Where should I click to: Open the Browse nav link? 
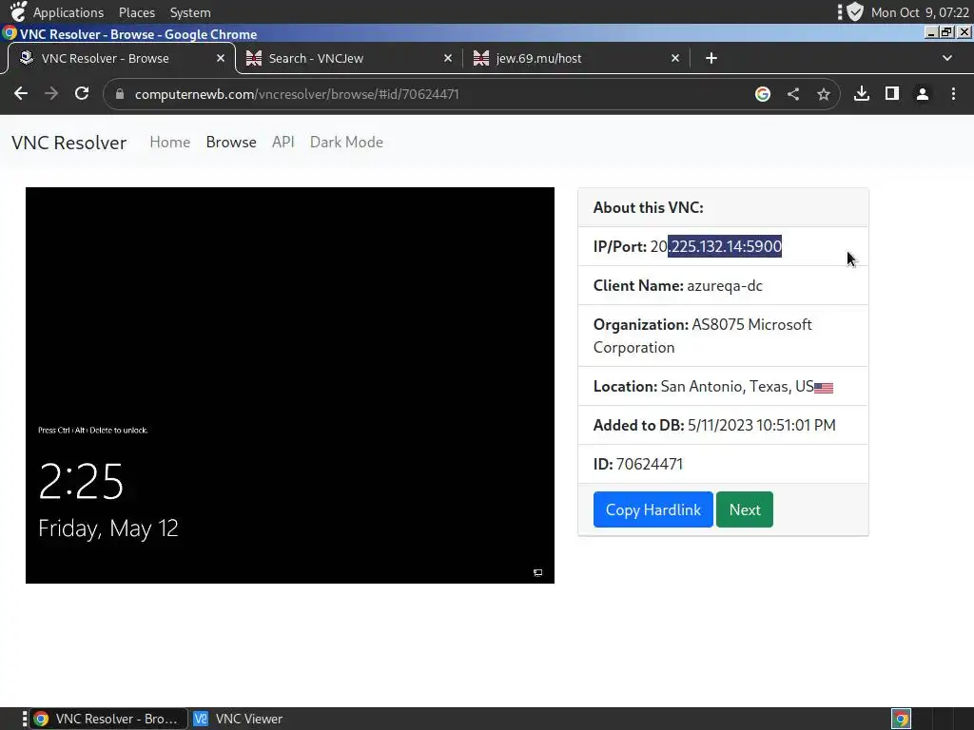[x=231, y=143]
